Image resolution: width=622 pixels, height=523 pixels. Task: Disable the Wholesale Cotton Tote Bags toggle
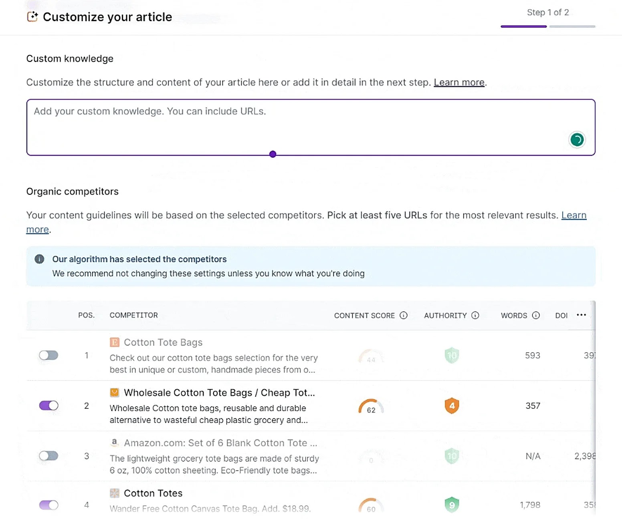pos(48,405)
